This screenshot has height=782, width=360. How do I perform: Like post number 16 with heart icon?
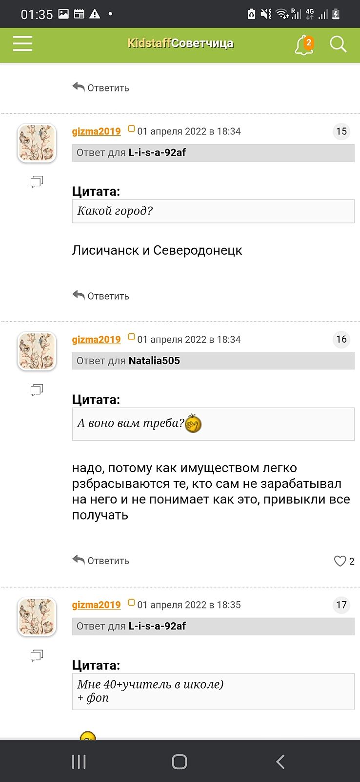pyautogui.click(x=340, y=561)
